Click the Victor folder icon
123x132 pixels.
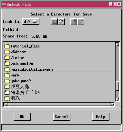point(7,58)
